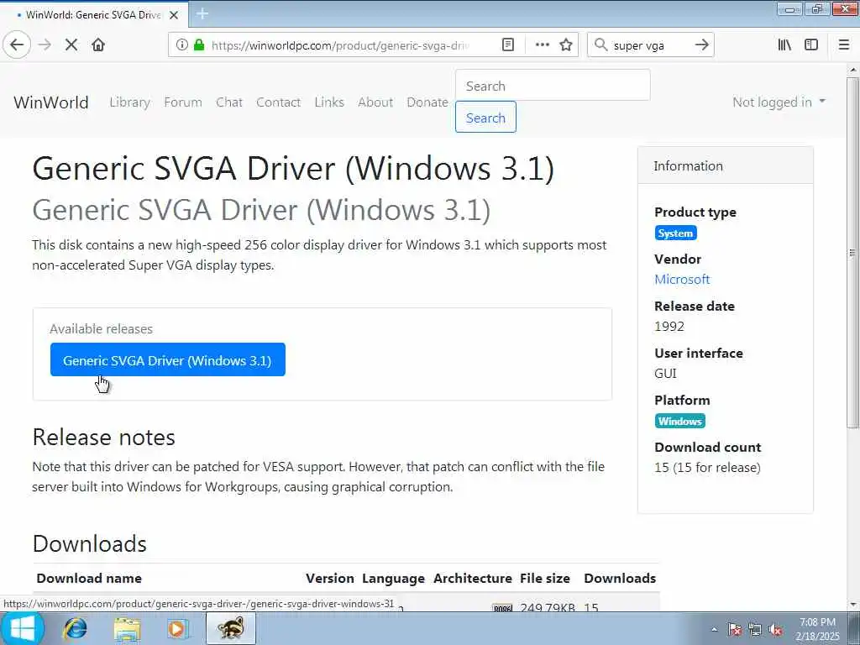The width and height of the screenshot is (860, 645).
Task: Select Generic SVGA Driver (Windows 3.1) release button
Action: [168, 359]
